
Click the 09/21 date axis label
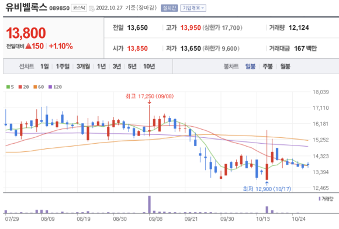[x=191, y=219]
